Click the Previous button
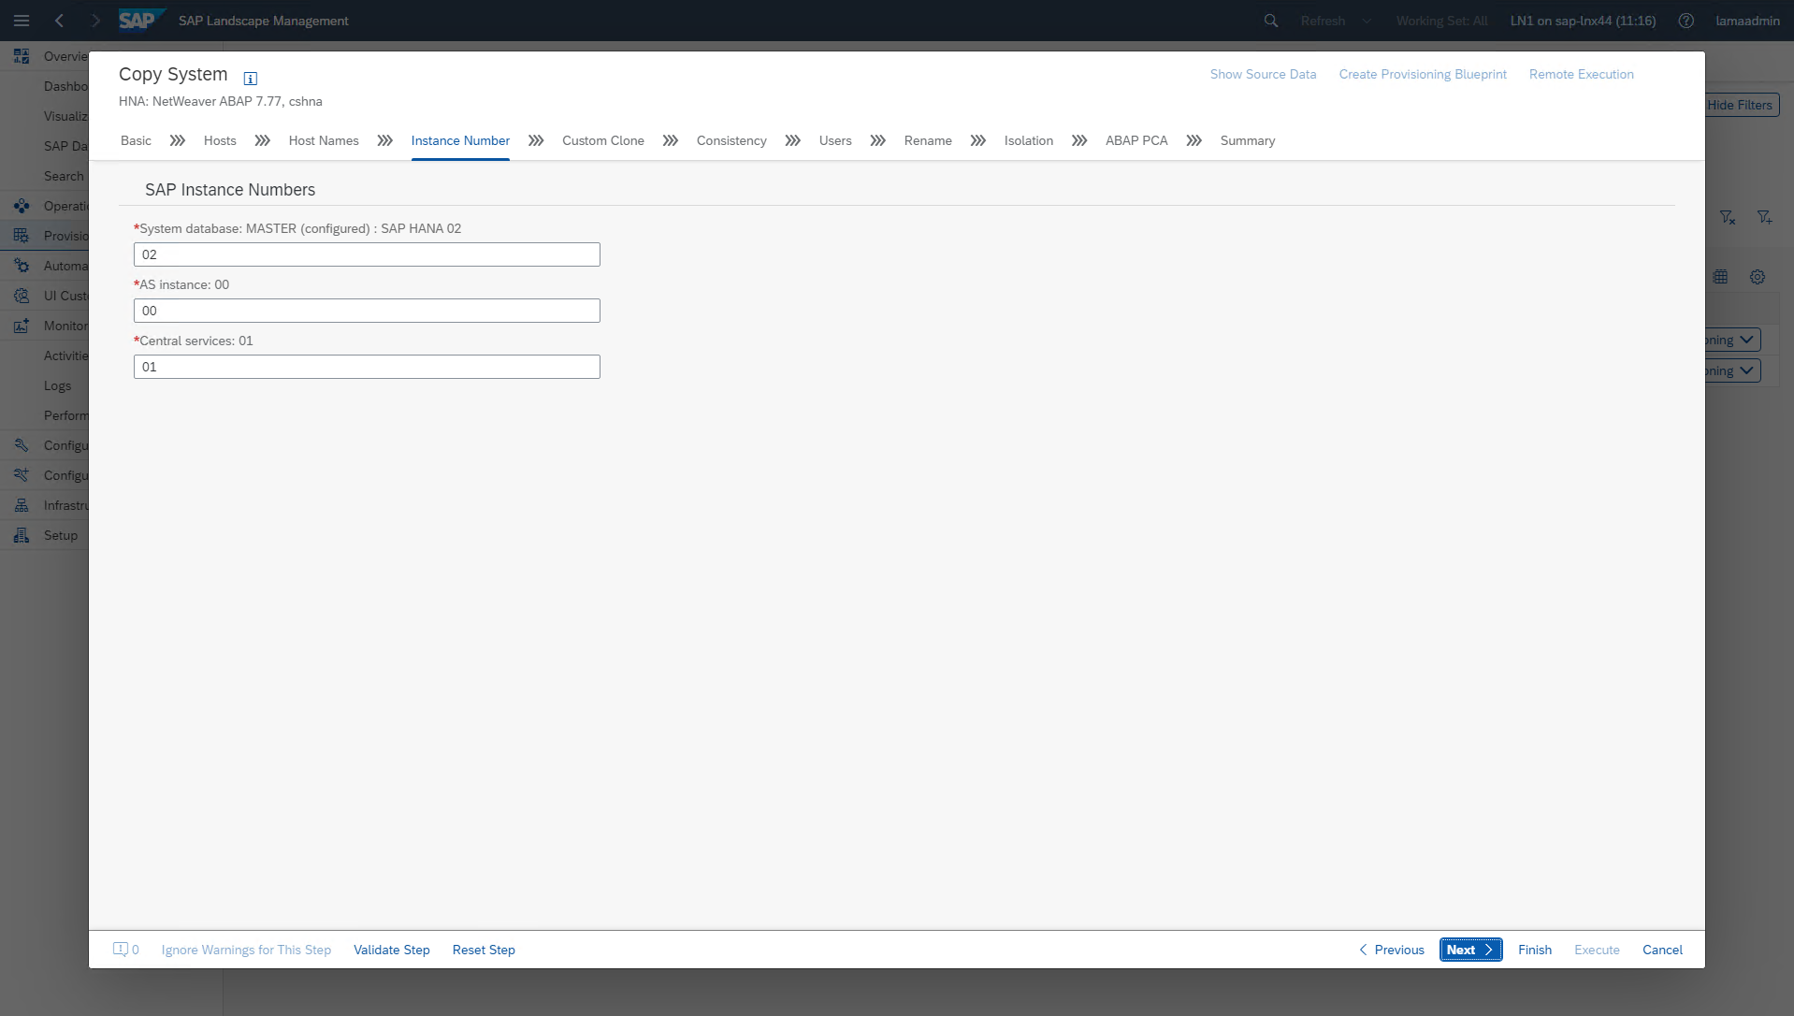 [x=1392, y=950]
